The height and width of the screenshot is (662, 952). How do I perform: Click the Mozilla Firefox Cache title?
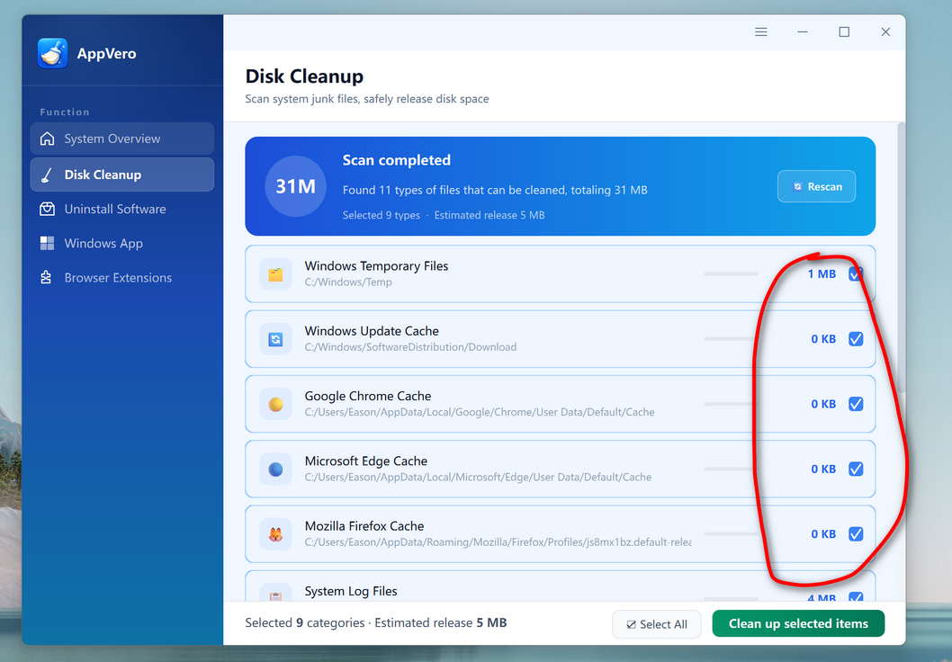364,525
